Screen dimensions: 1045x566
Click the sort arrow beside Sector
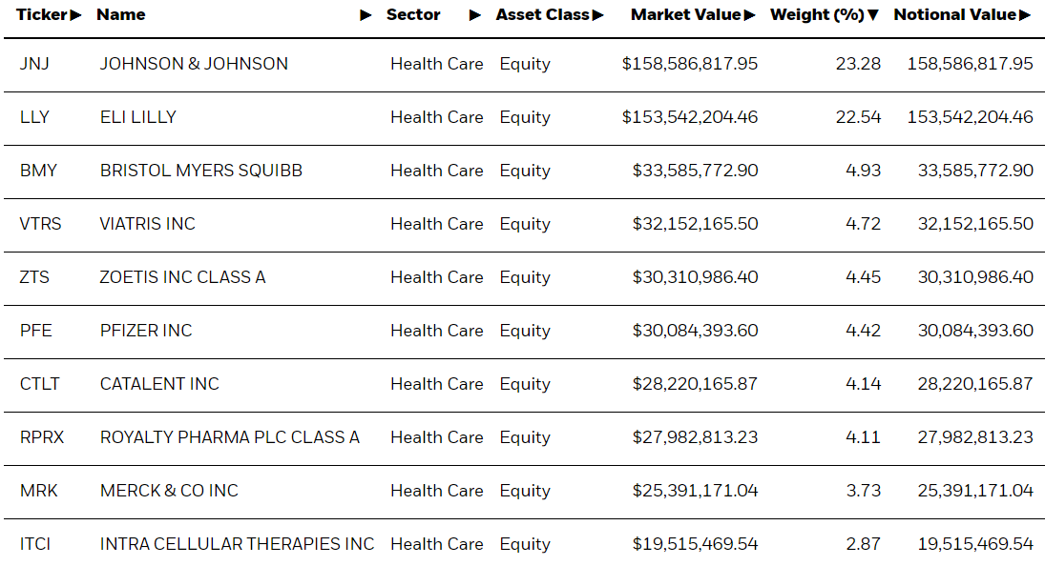coord(475,15)
